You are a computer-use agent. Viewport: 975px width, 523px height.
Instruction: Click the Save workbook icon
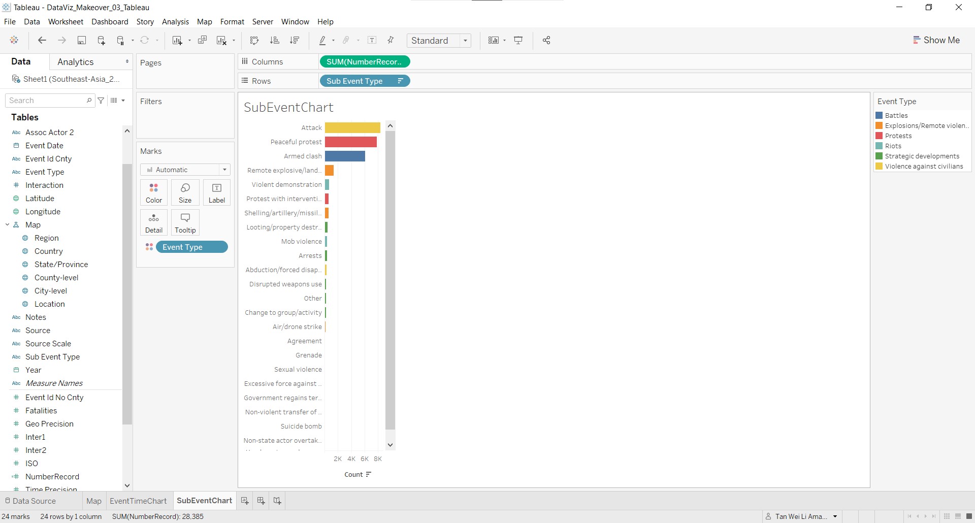[x=81, y=41]
